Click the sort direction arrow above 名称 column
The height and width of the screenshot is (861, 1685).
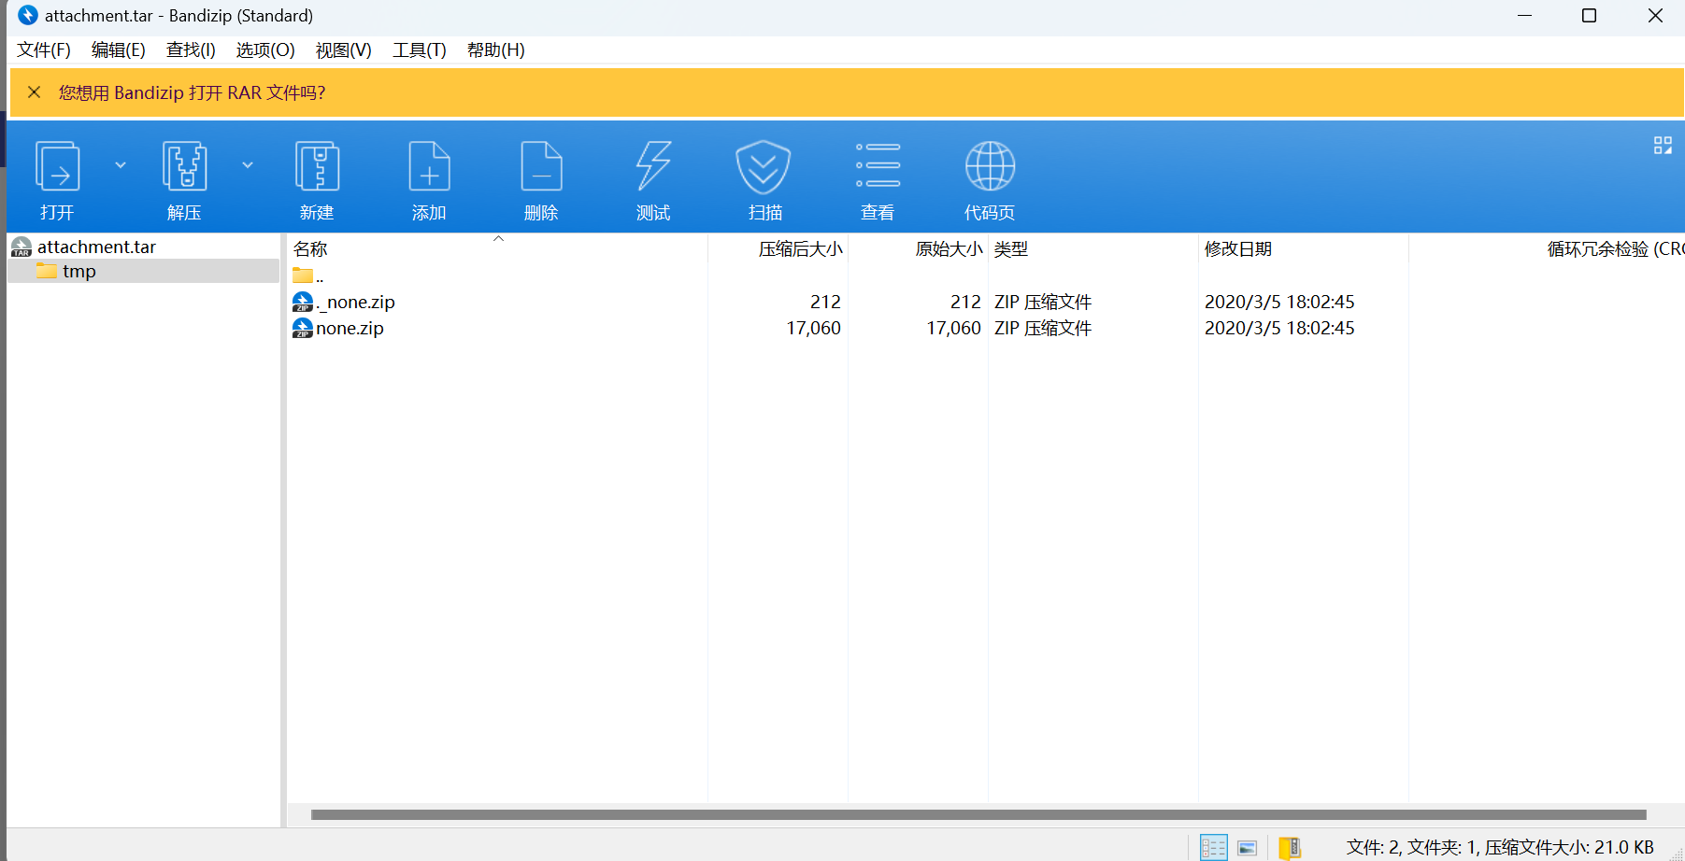click(499, 239)
